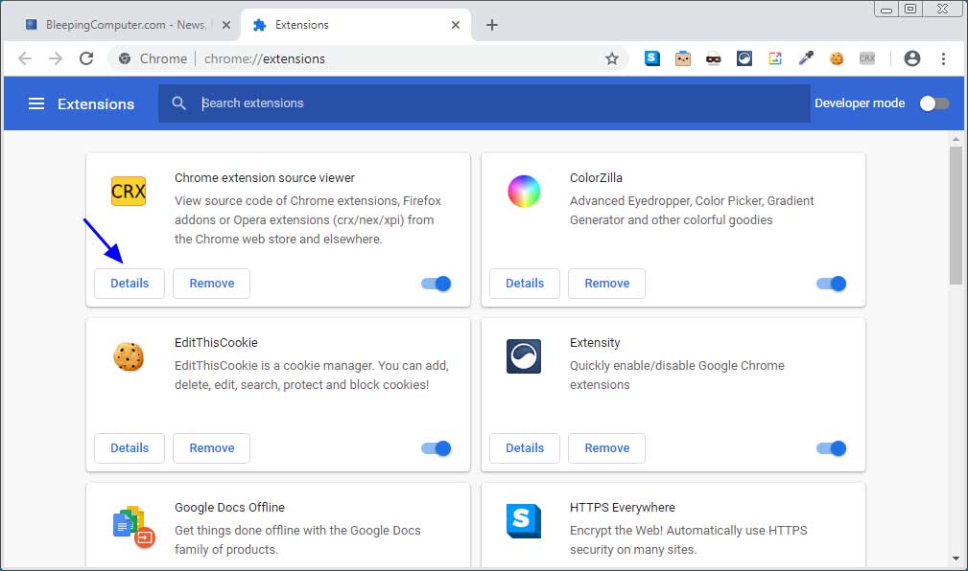Click Details on the Extensity card
Screen dimensions: 968x571
coord(524,448)
